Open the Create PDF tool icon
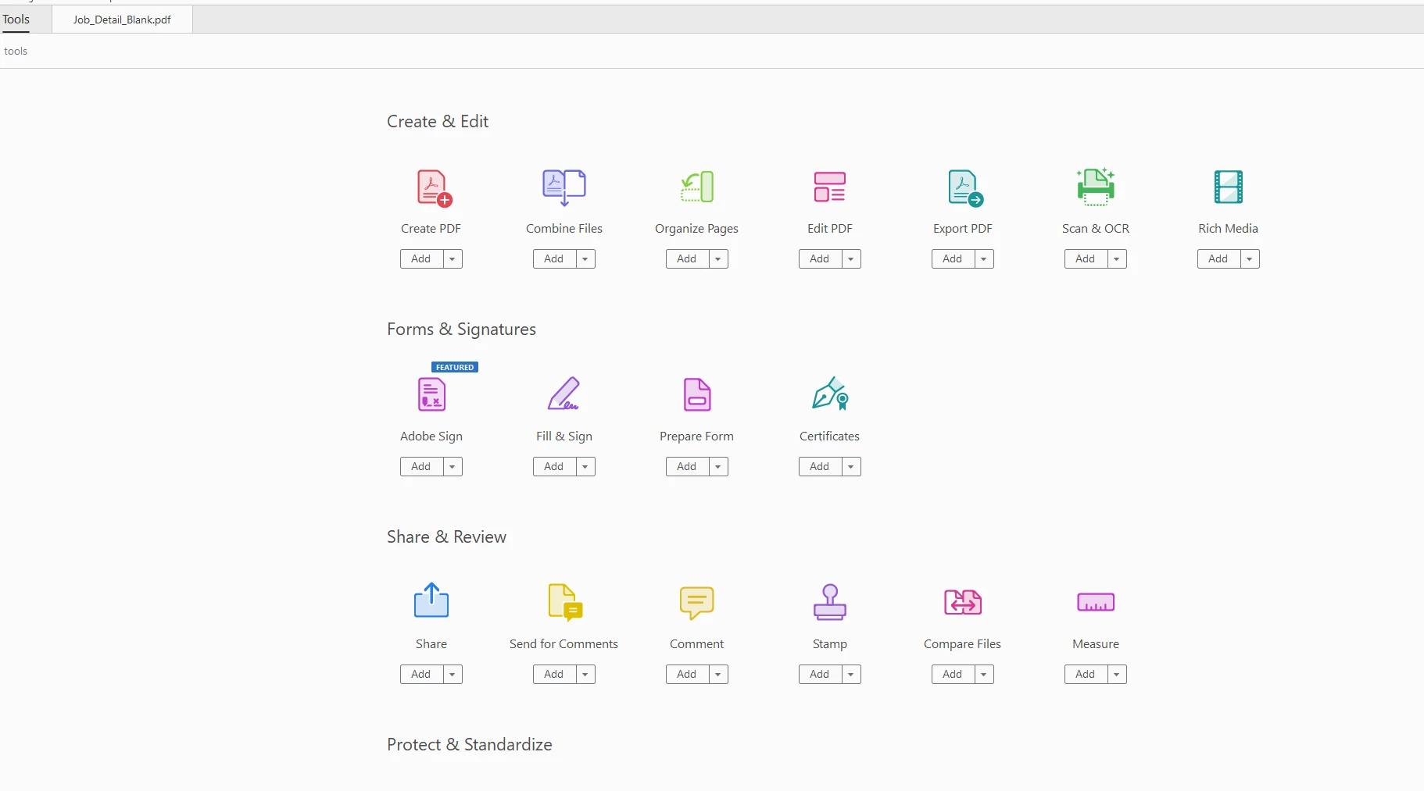The width and height of the screenshot is (1424, 791). click(434, 188)
